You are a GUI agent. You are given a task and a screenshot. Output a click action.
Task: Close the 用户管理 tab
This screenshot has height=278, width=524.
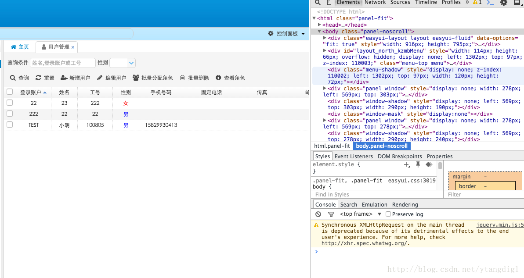[x=73, y=47]
